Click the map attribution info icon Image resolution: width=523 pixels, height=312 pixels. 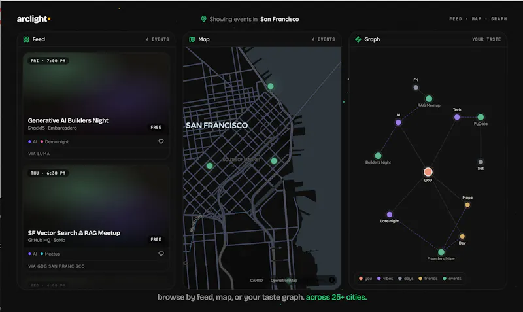point(332,280)
